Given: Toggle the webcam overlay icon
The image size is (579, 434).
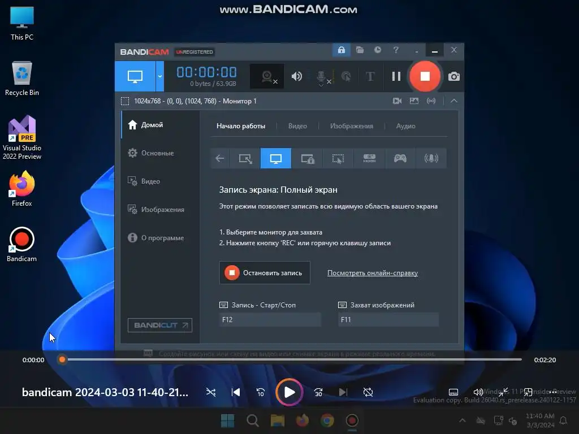Looking at the screenshot, I should (267, 76).
